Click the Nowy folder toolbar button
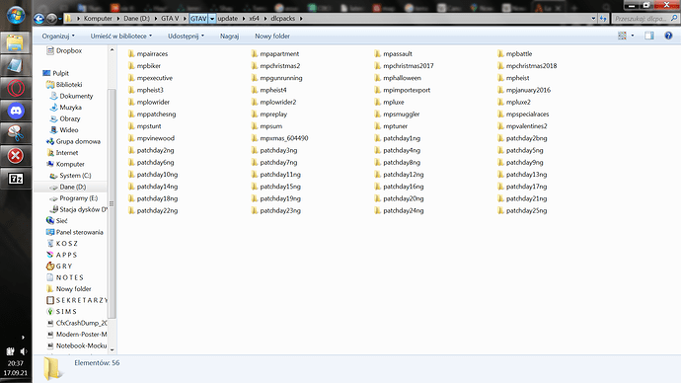Viewport: 681px width, 383px height. click(271, 37)
